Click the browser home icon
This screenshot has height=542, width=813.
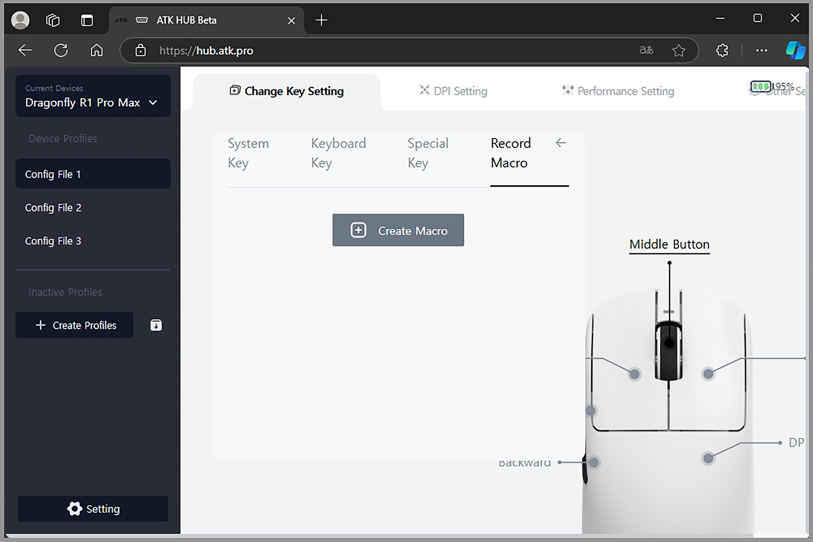(97, 50)
